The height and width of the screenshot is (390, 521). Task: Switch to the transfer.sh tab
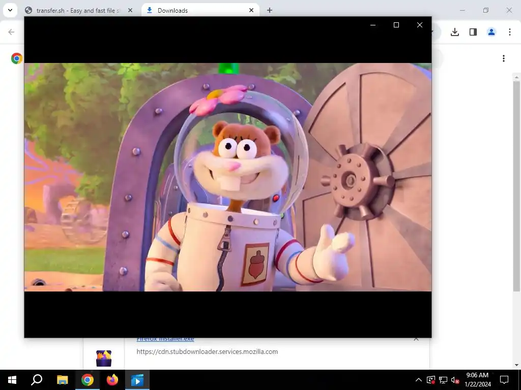click(x=78, y=10)
